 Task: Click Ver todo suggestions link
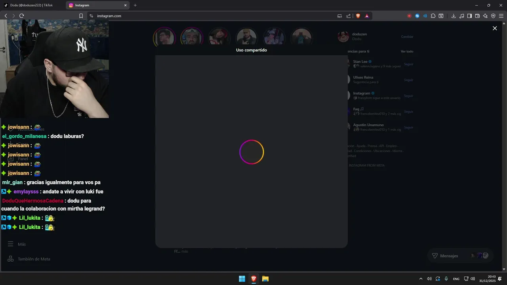click(x=407, y=51)
